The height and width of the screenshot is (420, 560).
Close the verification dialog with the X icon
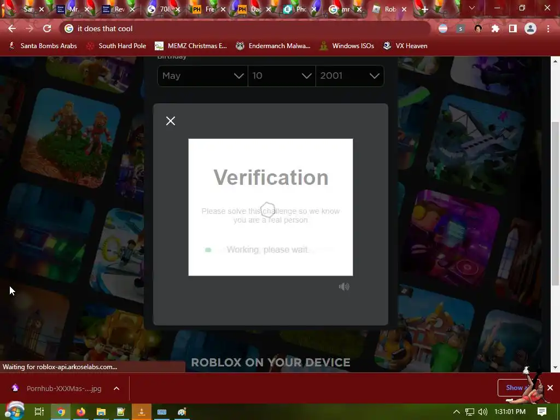pyautogui.click(x=171, y=121)
